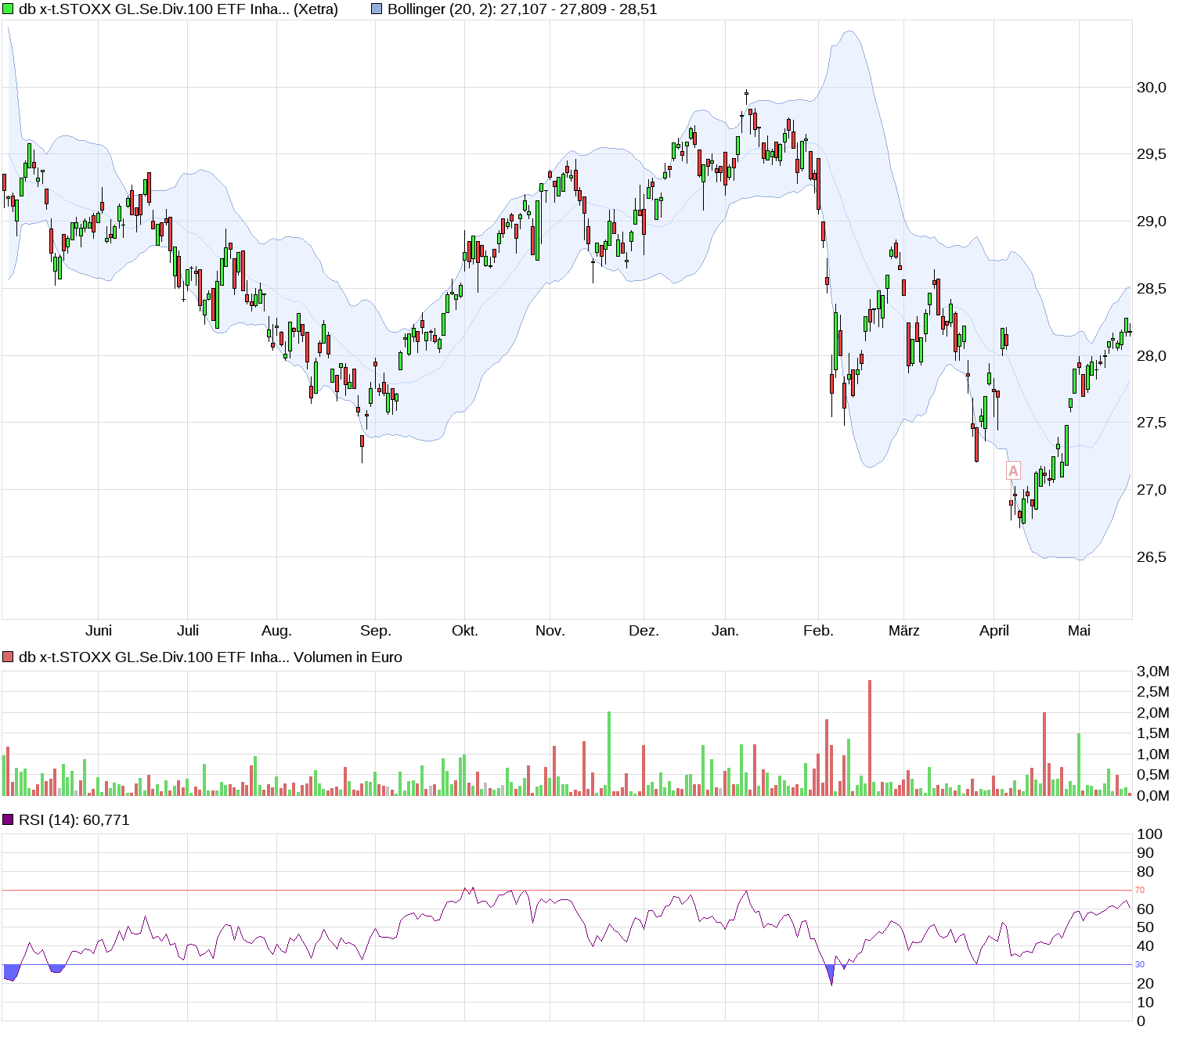1190x1037 pixels.
Task: Click the 'Juni' month label
Action: [99, 631]
